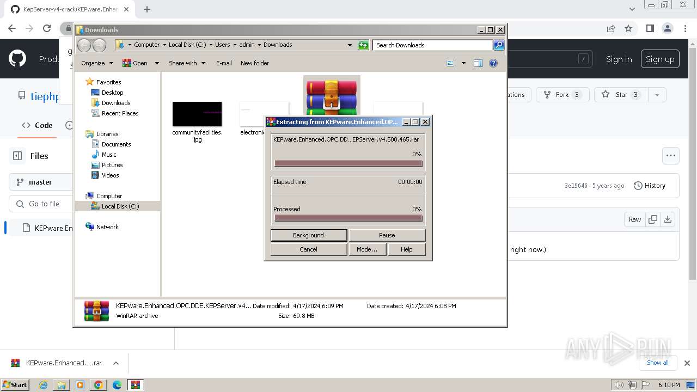Click E-mail in Explorer toolbar
The image size is (697, 392).
tap(224, 63)
